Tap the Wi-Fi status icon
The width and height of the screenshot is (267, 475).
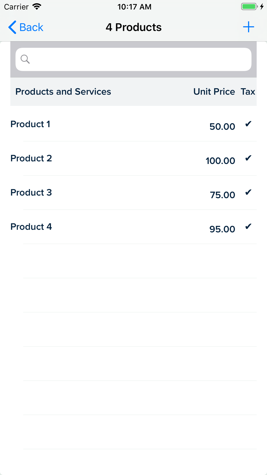pos(37,6)
